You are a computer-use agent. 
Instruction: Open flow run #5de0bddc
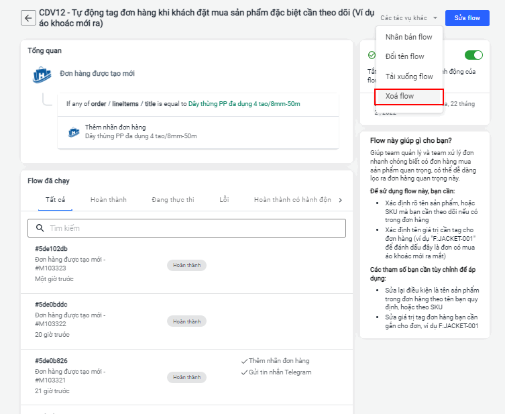(51, 304)
